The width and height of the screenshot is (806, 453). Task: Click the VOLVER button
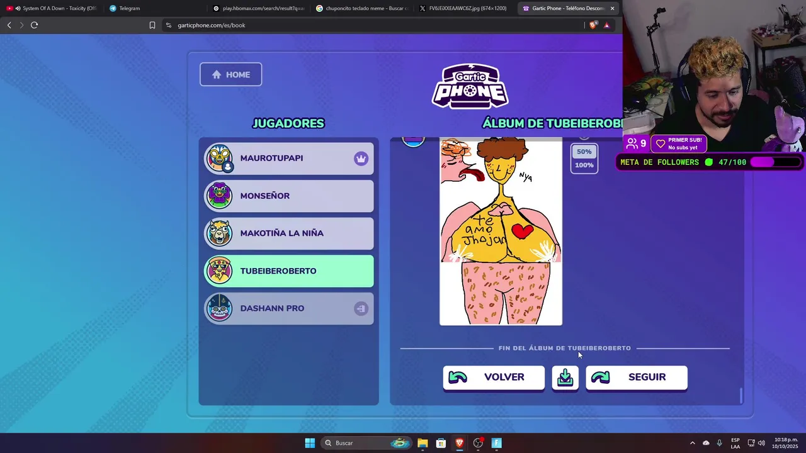point(494,377)
